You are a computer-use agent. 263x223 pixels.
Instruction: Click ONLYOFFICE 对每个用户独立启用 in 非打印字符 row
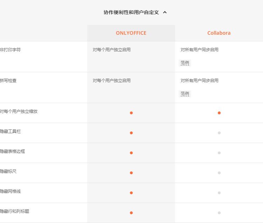coord(112,50)
